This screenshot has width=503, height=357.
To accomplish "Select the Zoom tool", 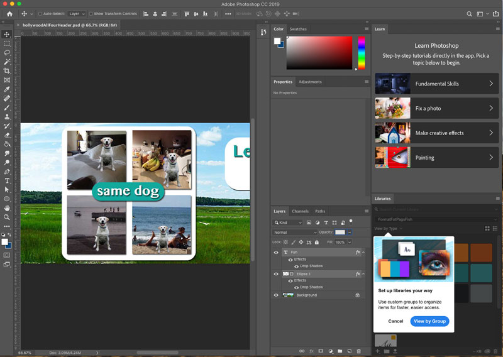I will click(x=7, y=217).
